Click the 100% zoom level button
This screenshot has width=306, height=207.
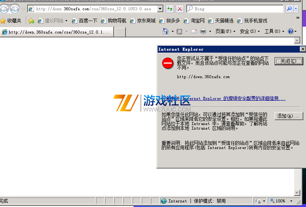point(278,201)
